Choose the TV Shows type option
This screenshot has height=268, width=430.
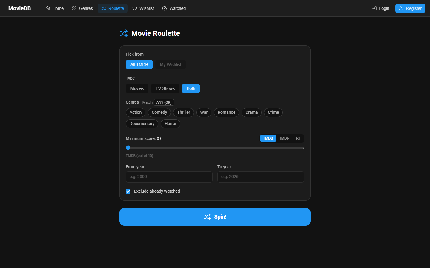coord(165,88)
